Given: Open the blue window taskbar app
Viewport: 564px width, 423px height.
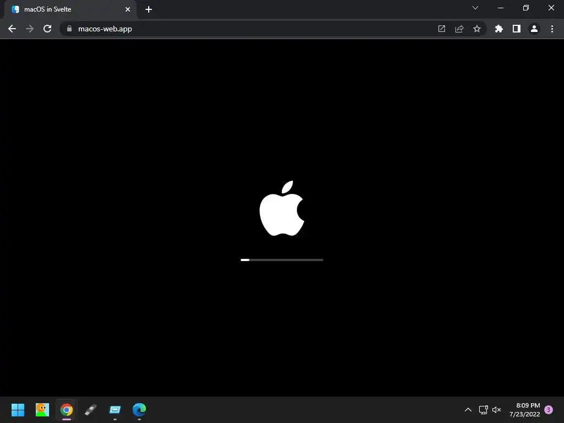Looking at the screenshot, I should [115, 410].
